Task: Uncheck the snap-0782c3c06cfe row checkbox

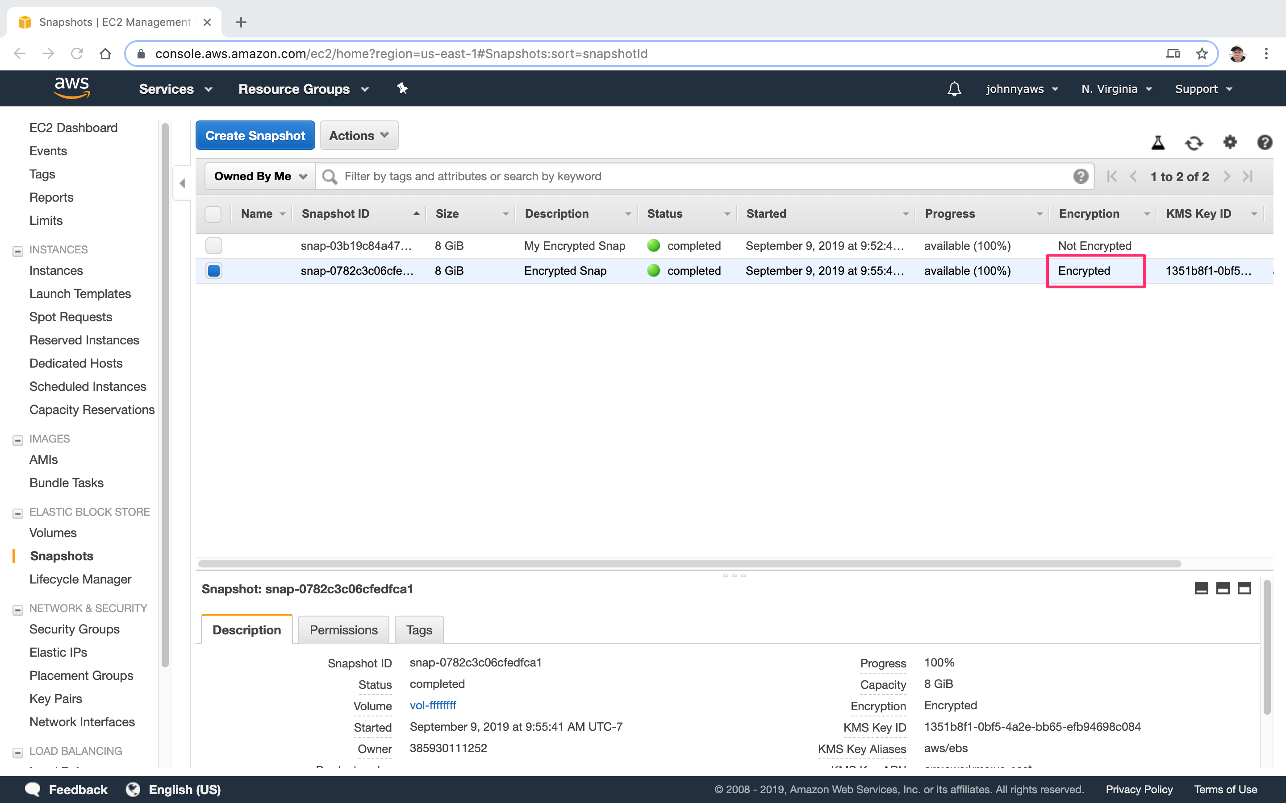Action: pos(213,271)
